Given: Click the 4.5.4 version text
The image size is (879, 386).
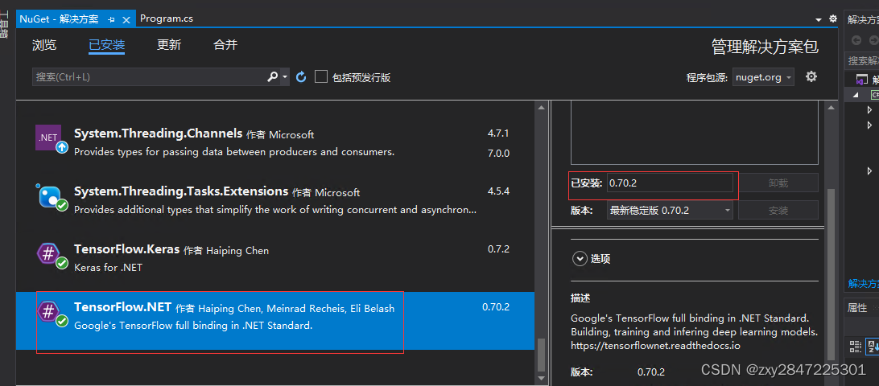Looking at the screenshot, I should (498, 191).
